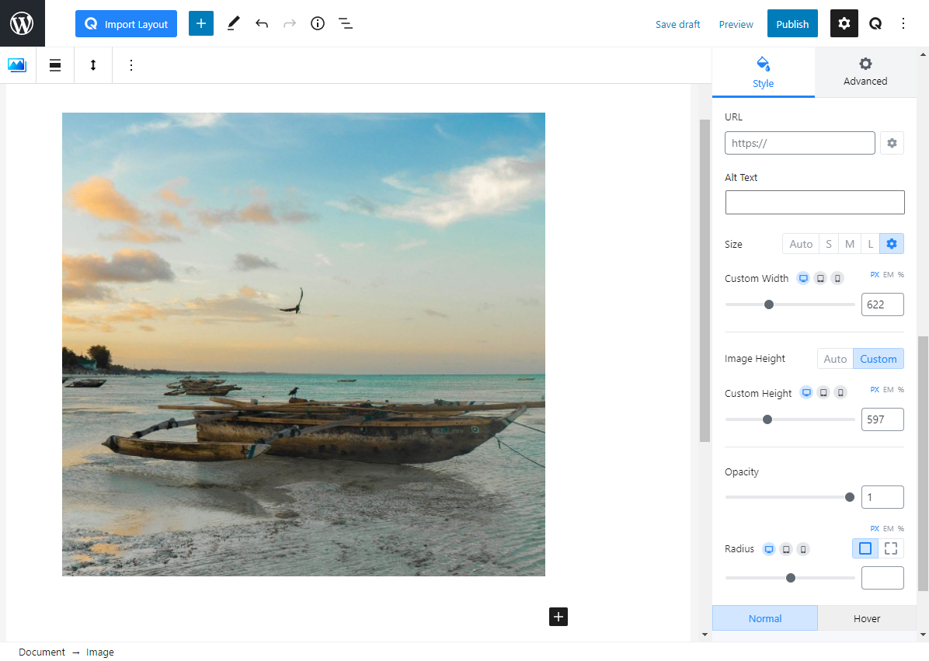Click the Custom Height slider

pyautogui.click(x=790, y=419)
